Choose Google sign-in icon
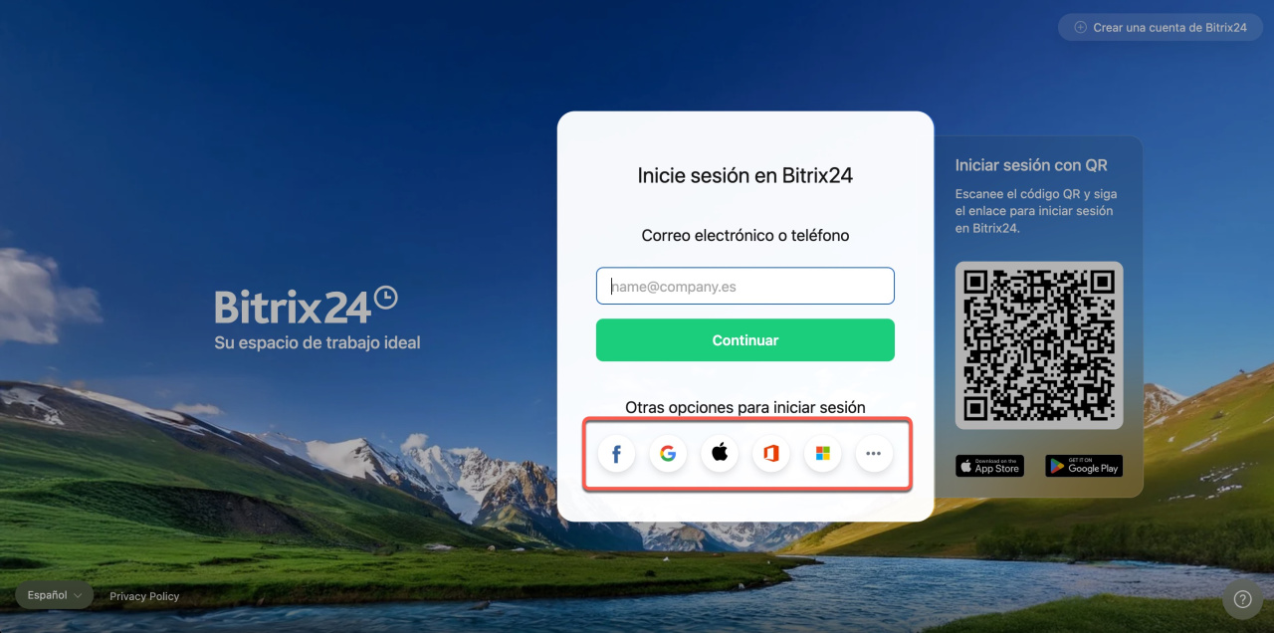 coord(668,454)
